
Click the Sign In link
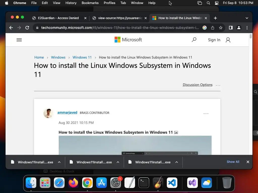pyautogui.click(x=214, y=40)
